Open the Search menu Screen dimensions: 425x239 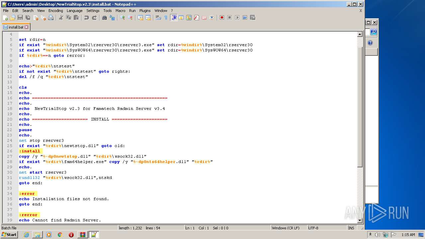pyautogui.click(x=28, y=11)
